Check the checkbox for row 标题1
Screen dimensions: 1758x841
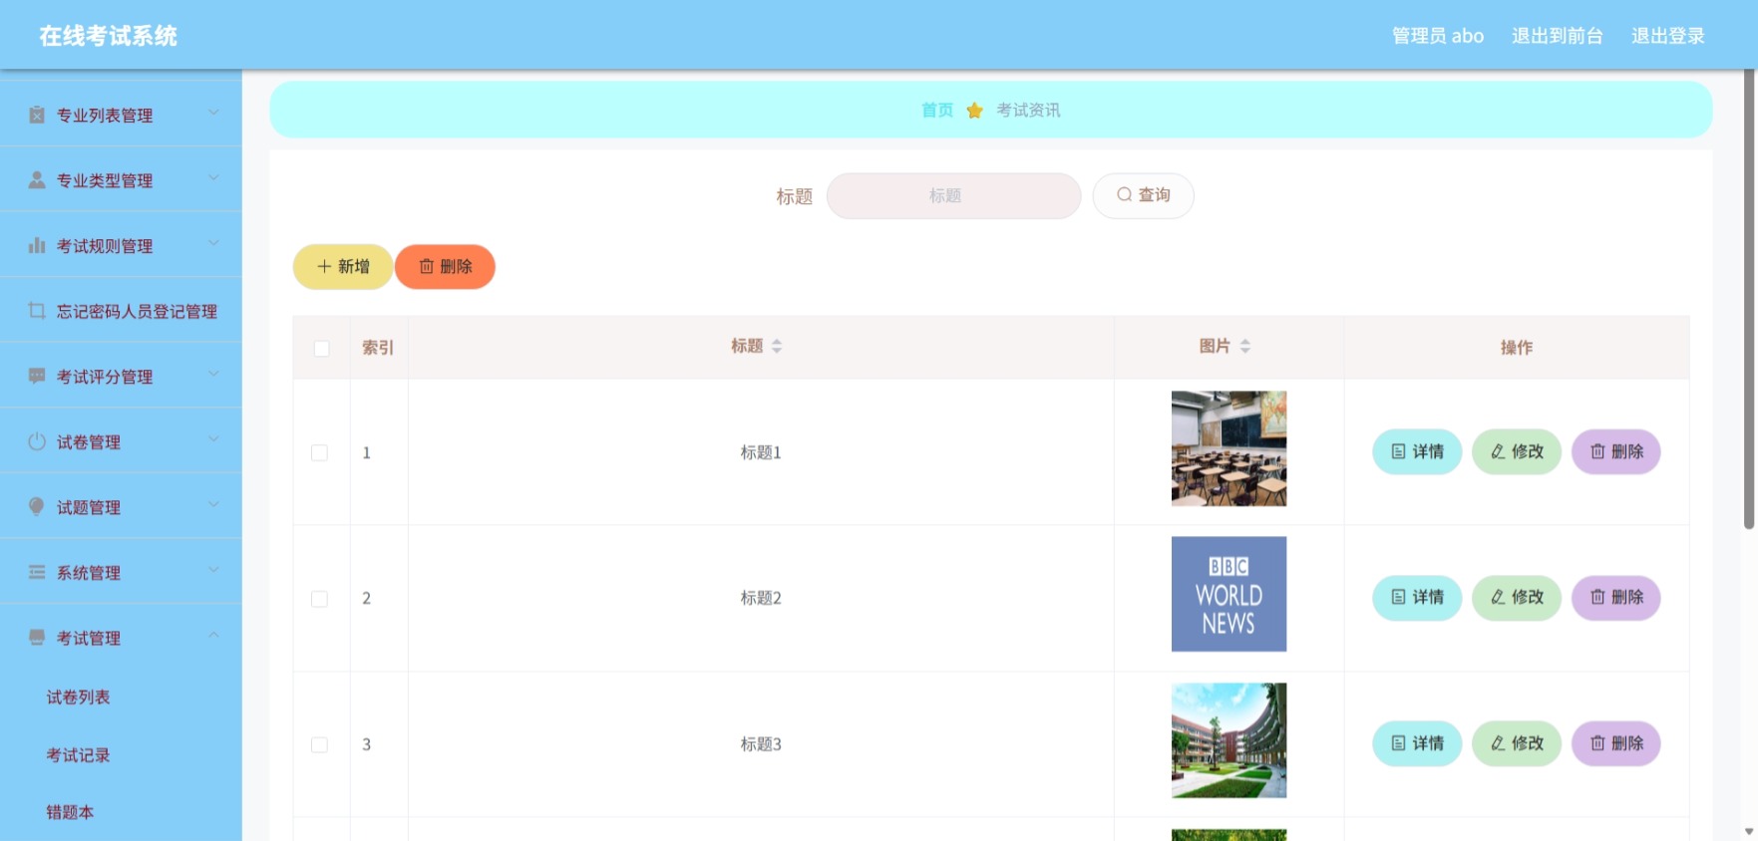coord(319,452)
